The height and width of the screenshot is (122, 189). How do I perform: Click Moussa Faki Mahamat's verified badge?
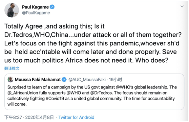(64, 80)
